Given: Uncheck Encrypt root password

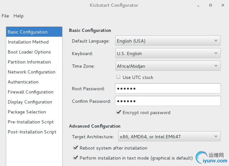Looking at the screenshot, I should point(119,112).
